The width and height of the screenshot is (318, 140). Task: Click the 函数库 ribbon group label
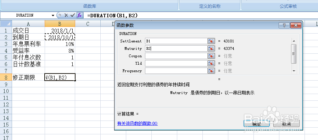point(90,6)
